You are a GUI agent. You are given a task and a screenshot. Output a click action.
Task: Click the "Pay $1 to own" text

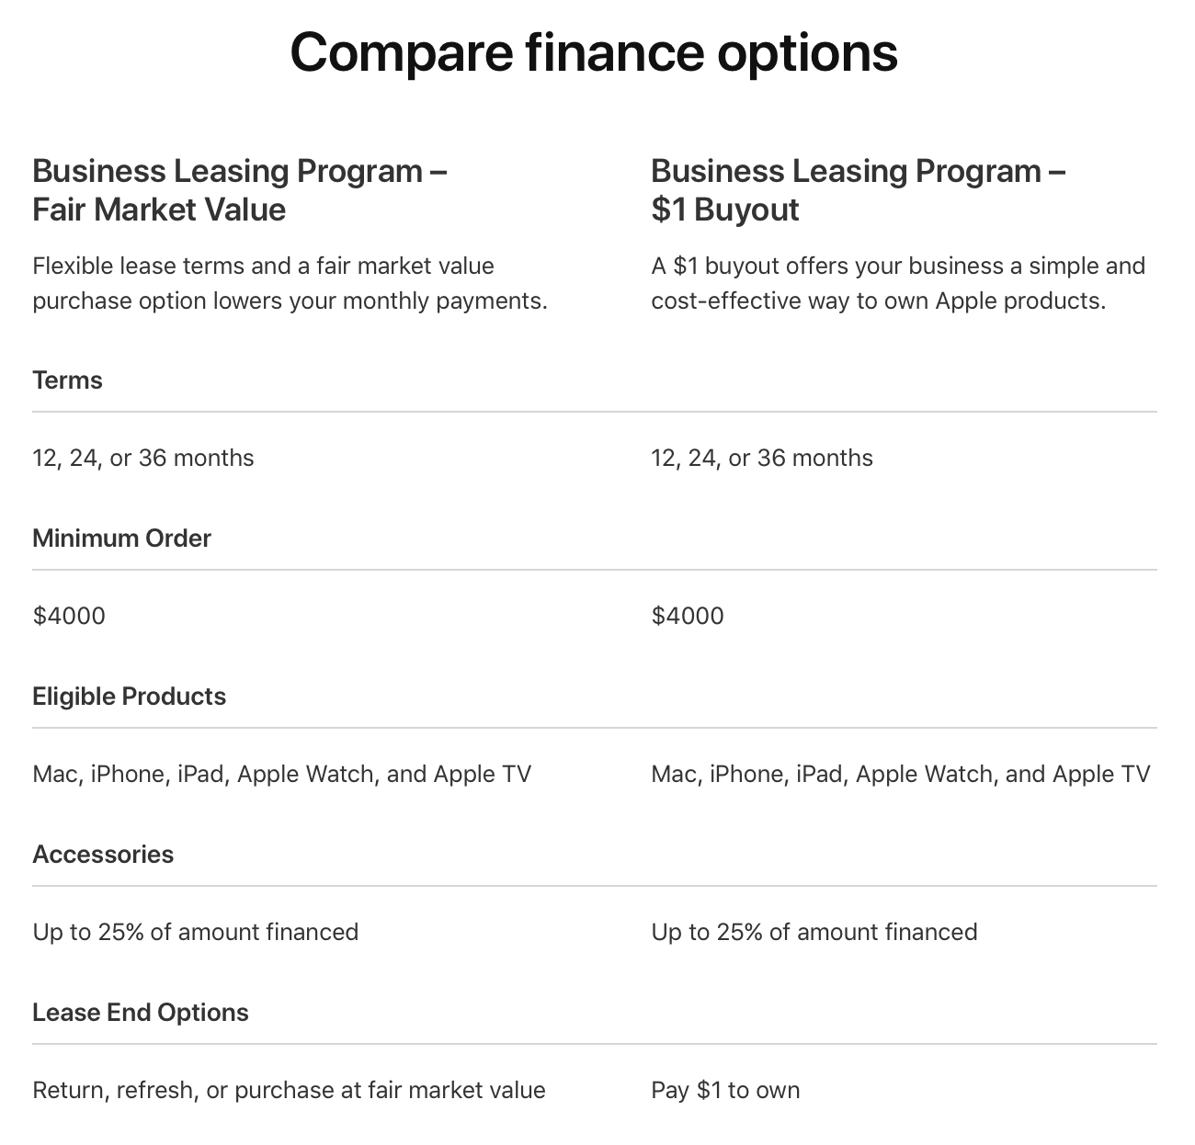(x=725, y=1090)
